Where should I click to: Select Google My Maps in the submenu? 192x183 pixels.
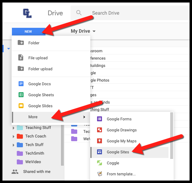130,141
